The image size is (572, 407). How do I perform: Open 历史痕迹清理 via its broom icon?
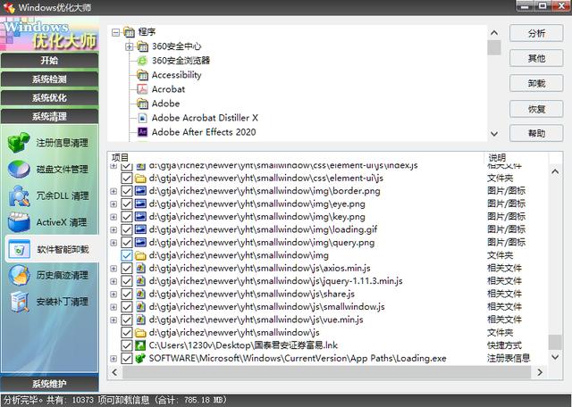(19, 276)
